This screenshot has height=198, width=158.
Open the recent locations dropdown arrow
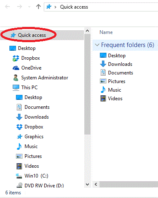pos(29,7)
